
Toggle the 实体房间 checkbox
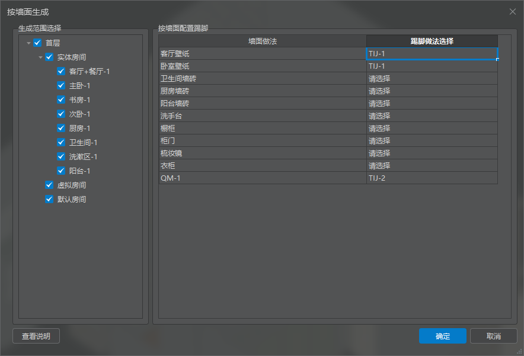[x=49, y=57]
